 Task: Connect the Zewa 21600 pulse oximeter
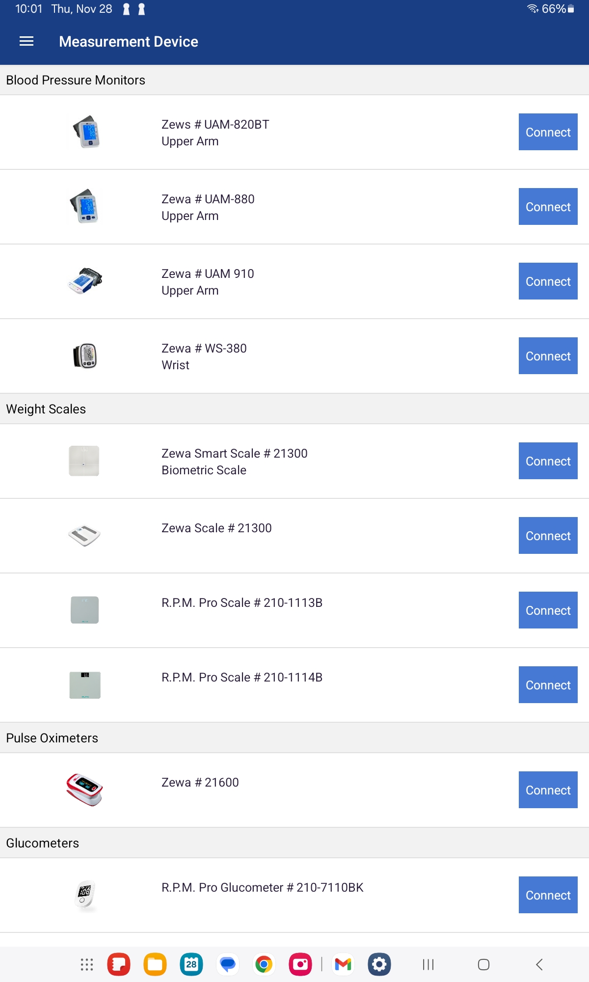tap(548, 790)
